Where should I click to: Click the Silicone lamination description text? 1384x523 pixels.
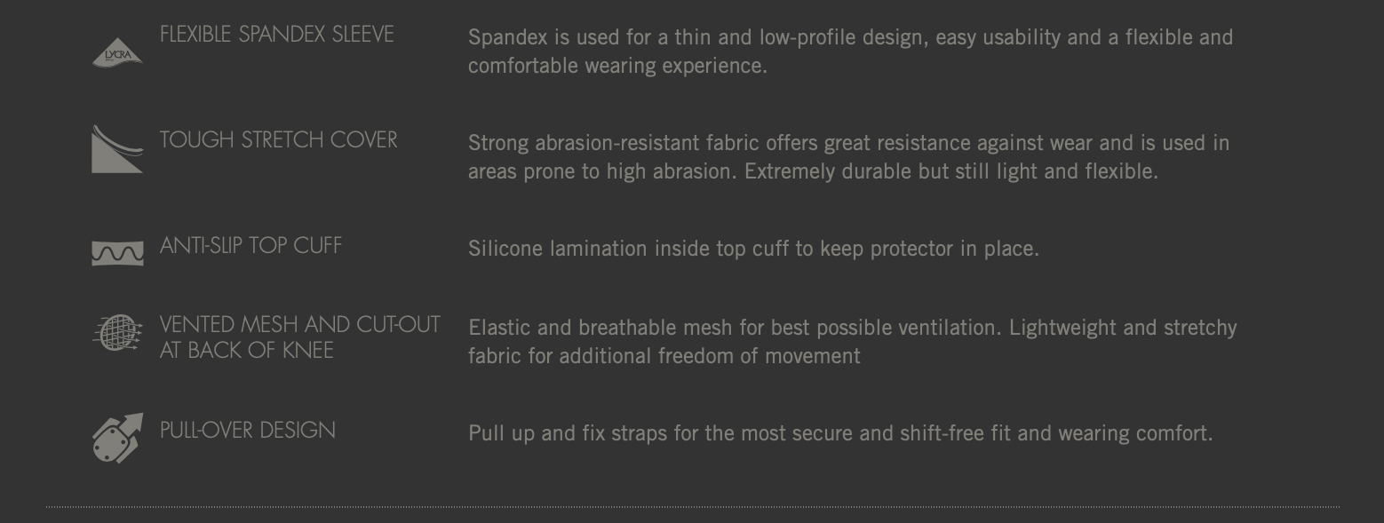(x=753, y=249)
